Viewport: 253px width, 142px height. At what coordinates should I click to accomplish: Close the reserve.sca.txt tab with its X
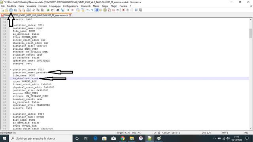click(x=70, y=15)
